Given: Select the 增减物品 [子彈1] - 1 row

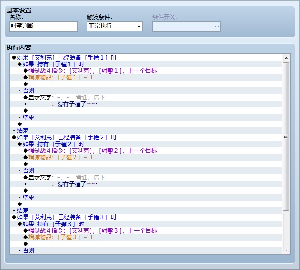Looking at the screenshot, I should [x=146, y=78].
